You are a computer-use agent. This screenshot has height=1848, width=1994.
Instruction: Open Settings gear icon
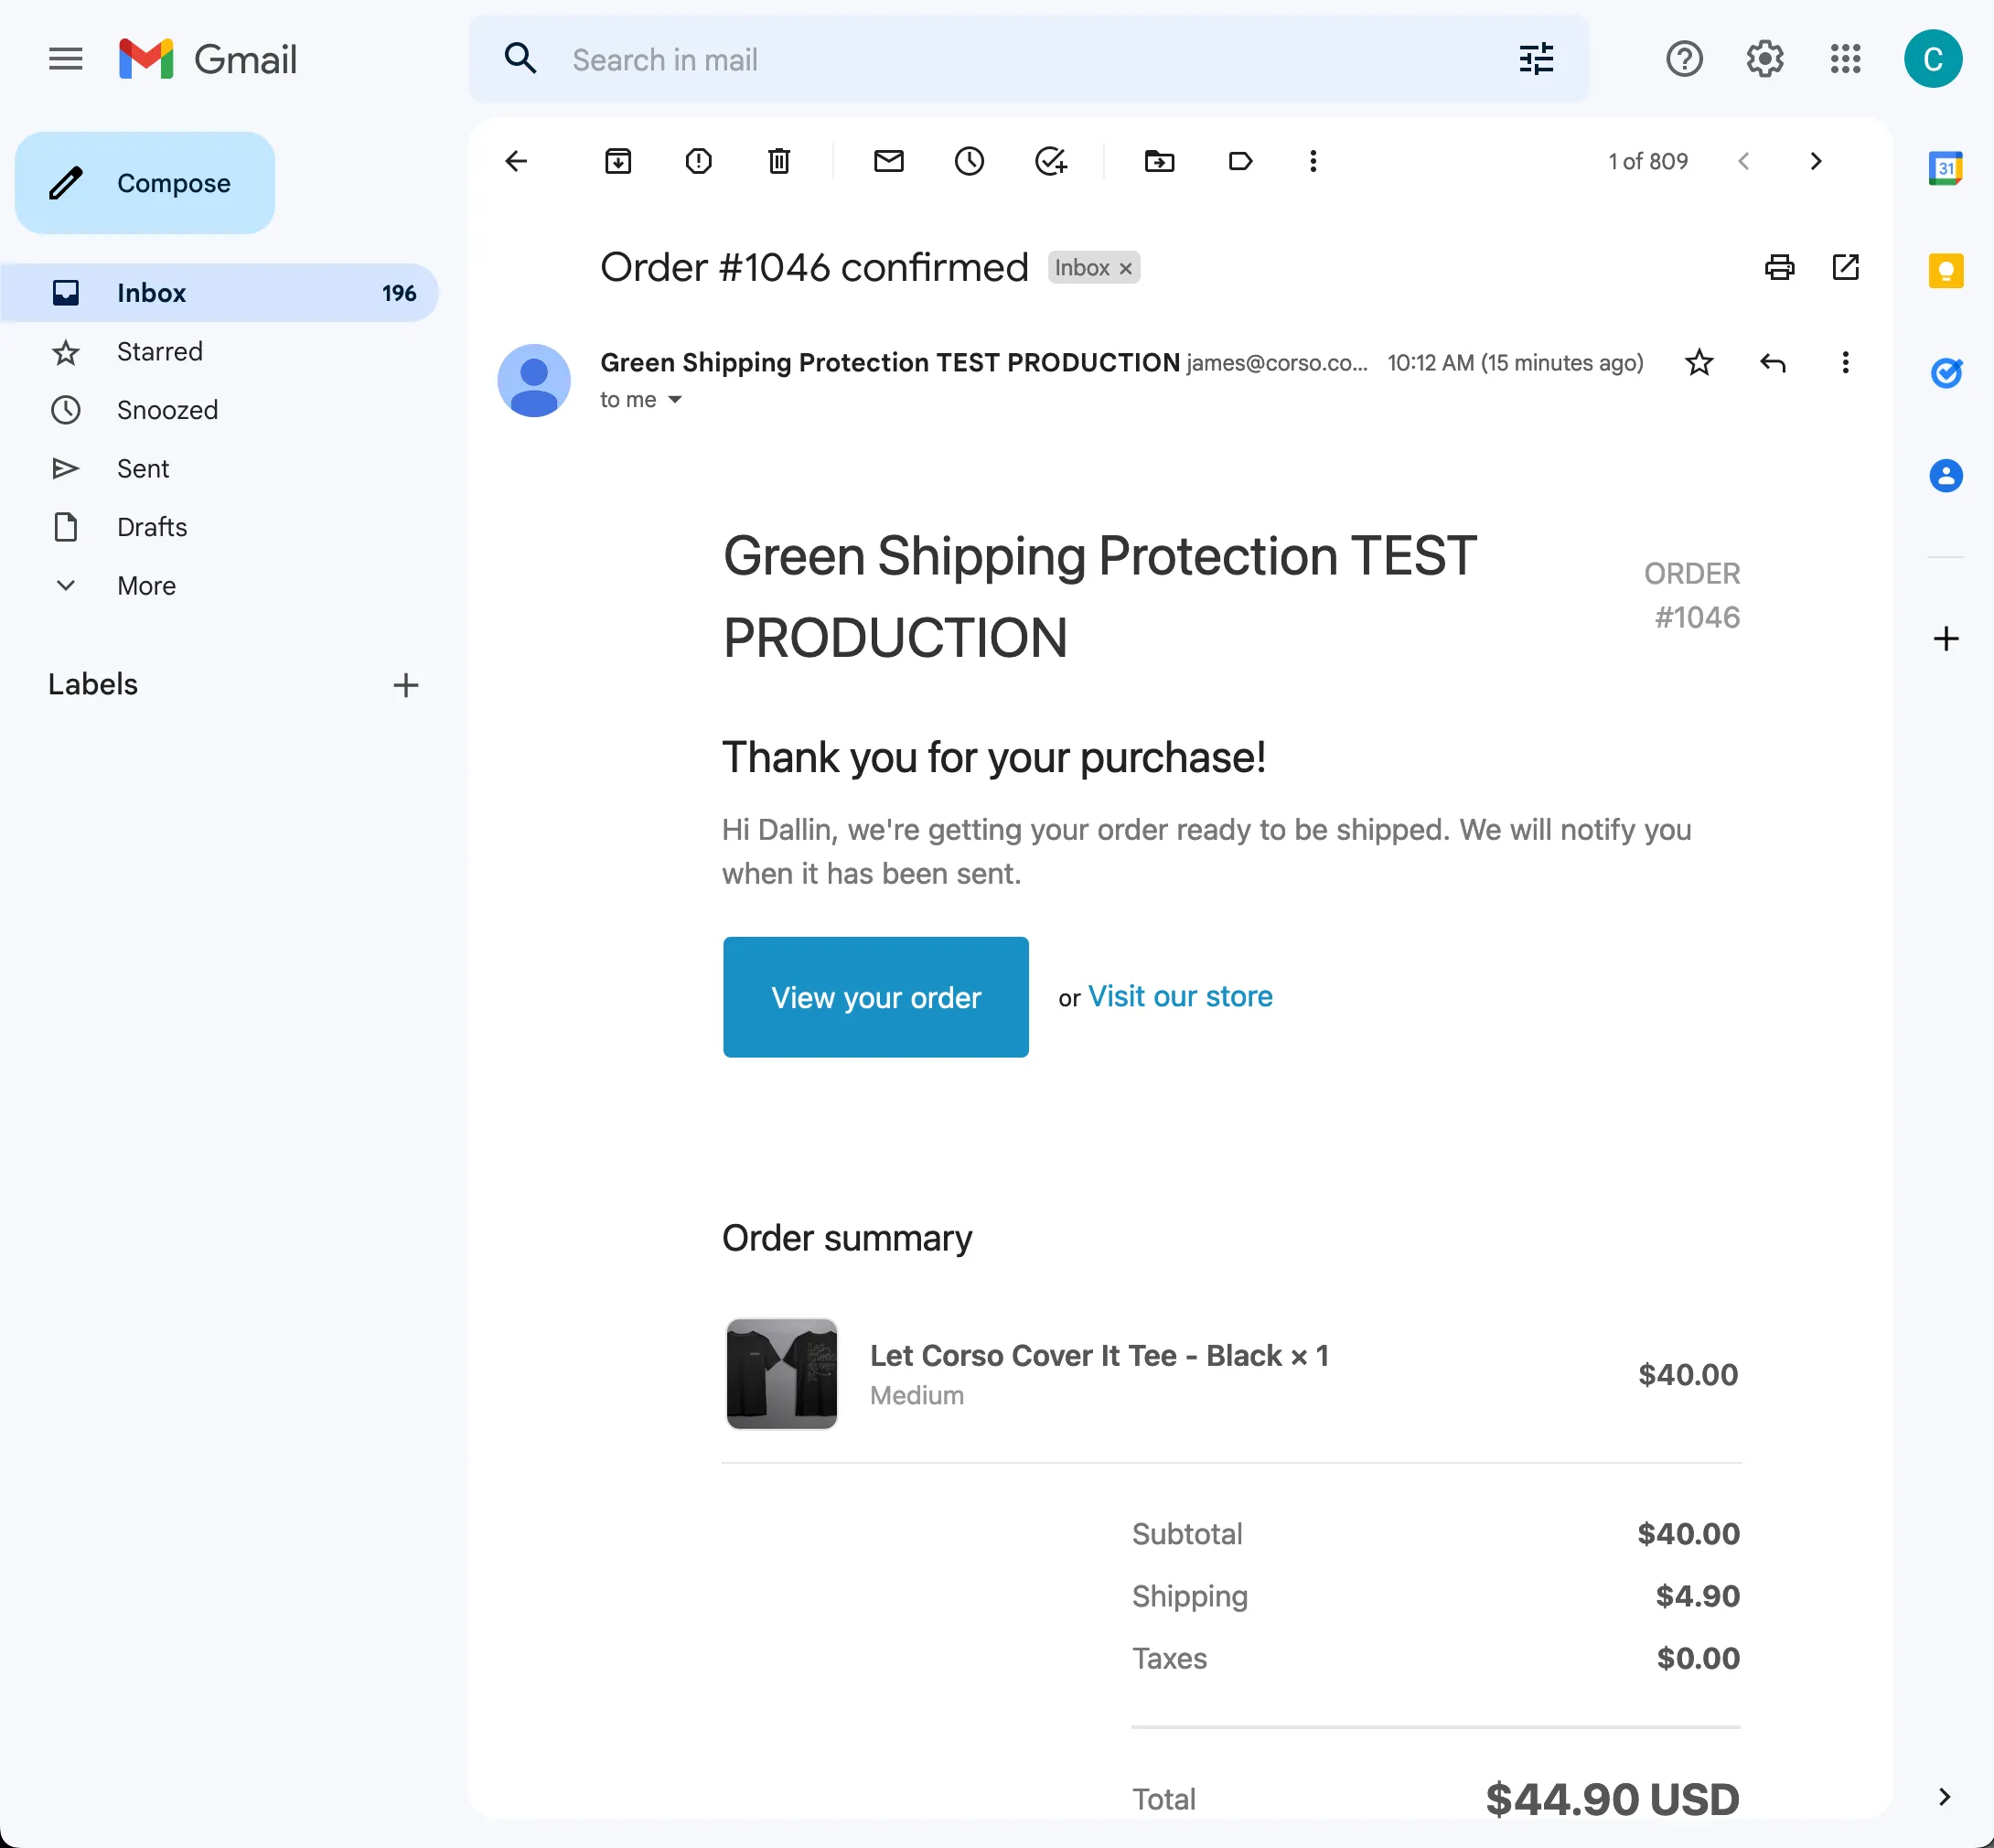[1765, 59]
